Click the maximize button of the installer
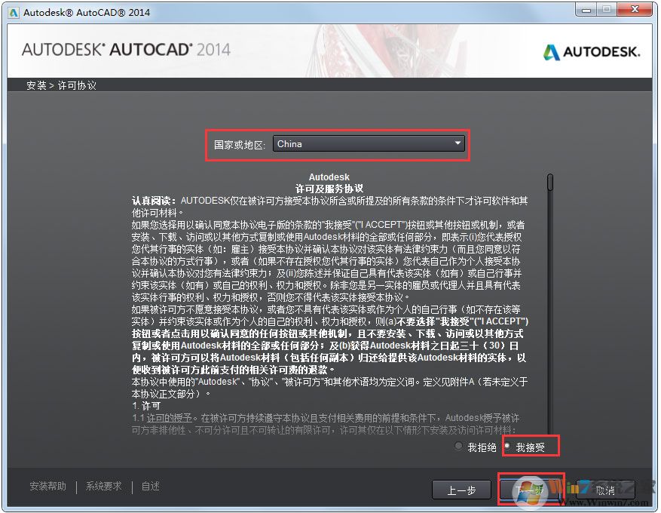661x513 pixels. pyautogui.click(x=607, y=10)
